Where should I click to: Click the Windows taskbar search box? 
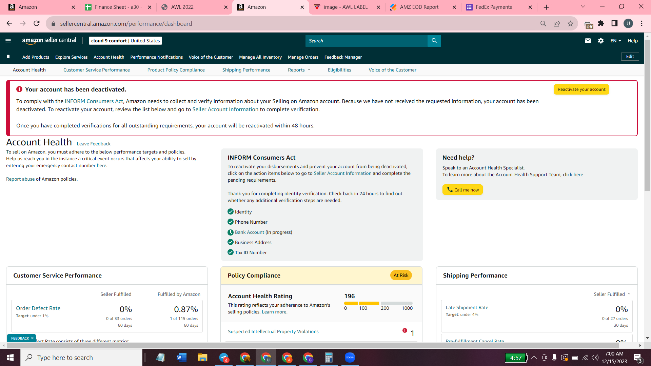tap(81, 358)
